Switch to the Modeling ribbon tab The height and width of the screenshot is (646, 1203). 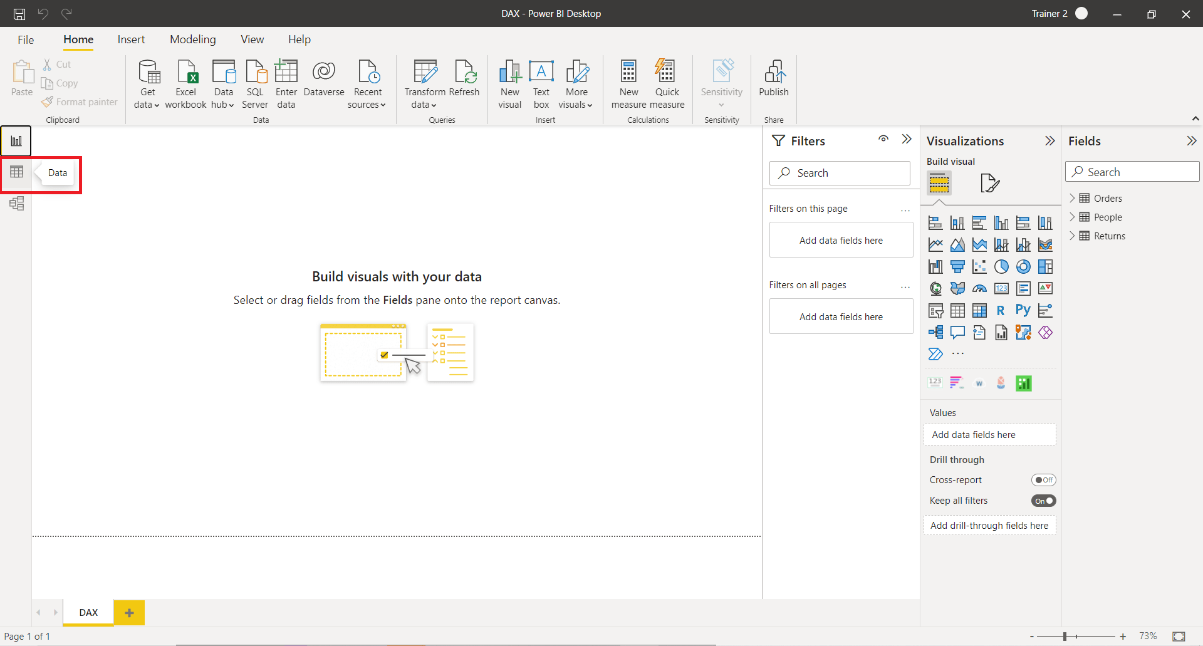click(x=192, y=39)
